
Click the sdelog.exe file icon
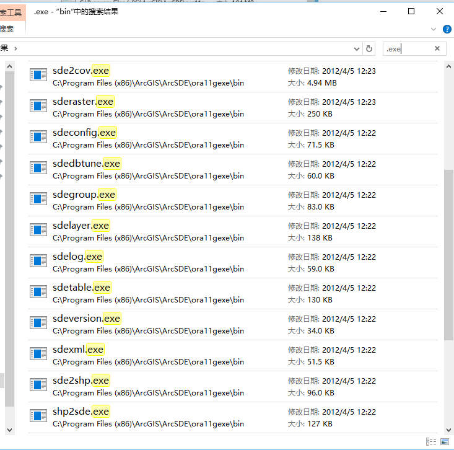[x=38, y=261]
